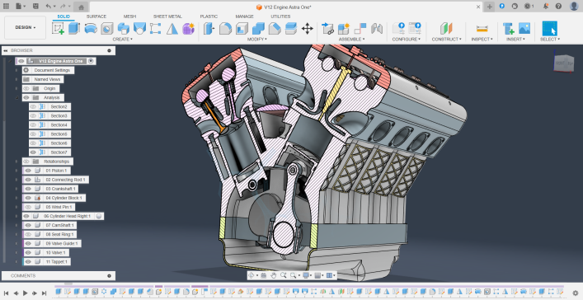583x300 pixels.
Task: Toggle visibility of Section4
Action: click(34, 125)
